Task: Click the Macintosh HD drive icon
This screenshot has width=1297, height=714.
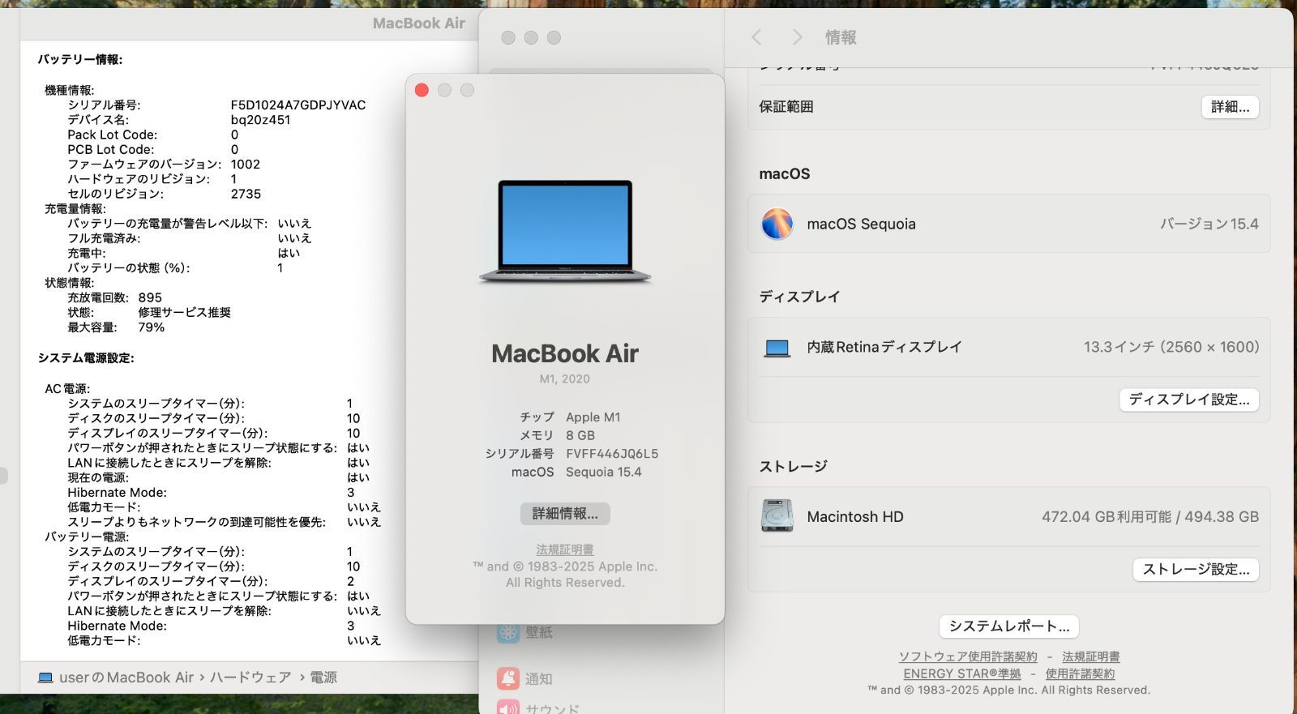Action: (777, 516)
